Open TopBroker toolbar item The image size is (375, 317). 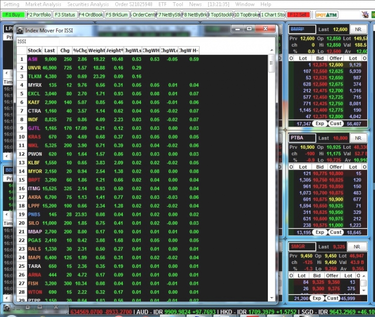coord(247,15)
